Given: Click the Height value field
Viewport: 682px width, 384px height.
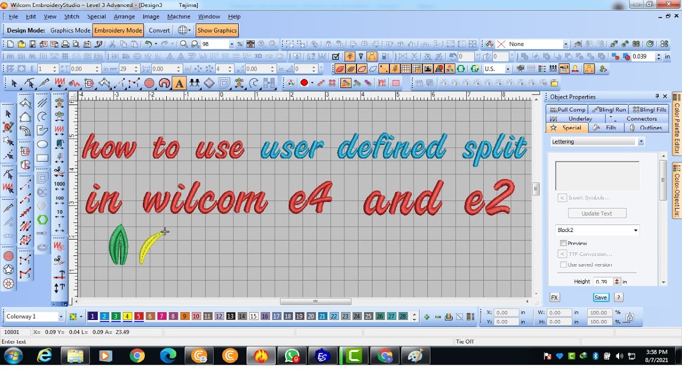Looking at the screenshot, I should click(603, 282).
